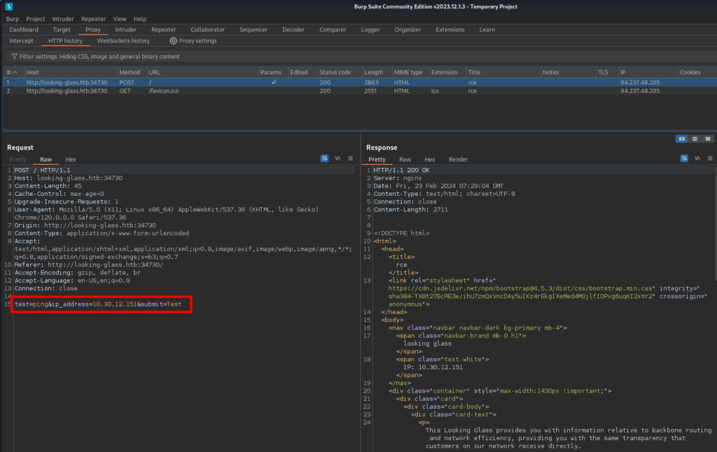
Task: Toggle word wrap icon in Request panel
Action: pos(324,160)
